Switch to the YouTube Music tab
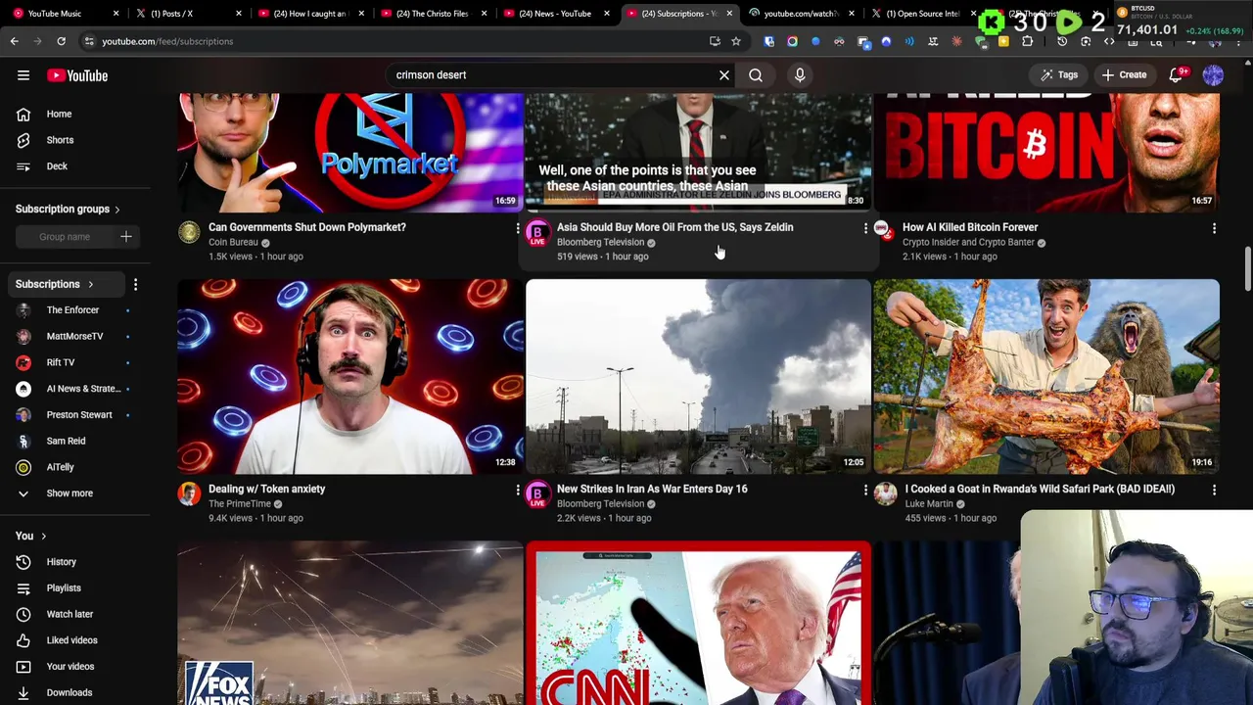The width and height of the screenshot is (1253, 705). click(64, 14)
